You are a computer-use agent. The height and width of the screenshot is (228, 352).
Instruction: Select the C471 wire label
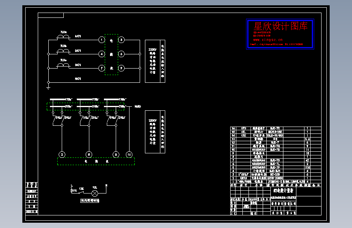(78, 65)
